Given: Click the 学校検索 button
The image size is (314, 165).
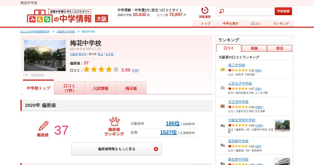Looking at the screenshot, I should [283, 11].
